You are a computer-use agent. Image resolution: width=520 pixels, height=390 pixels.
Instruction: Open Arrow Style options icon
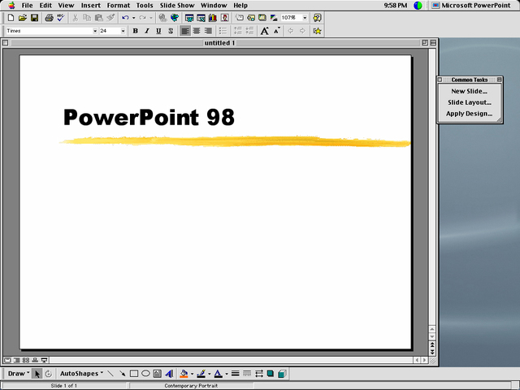tap(259, 374)
